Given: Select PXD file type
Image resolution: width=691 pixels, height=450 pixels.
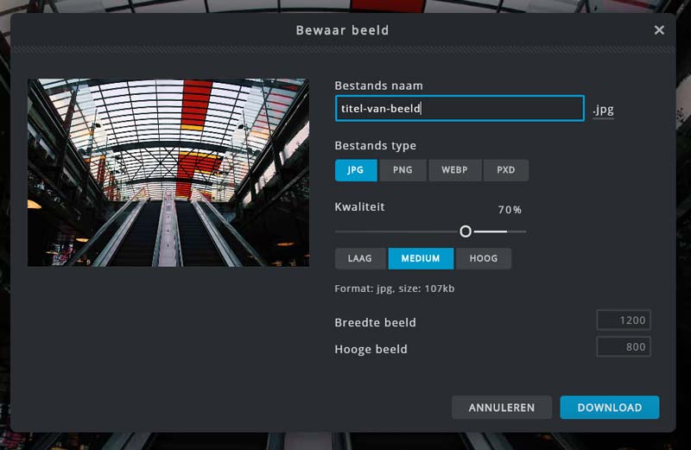Looking at the screenshot, I should 506,170.
